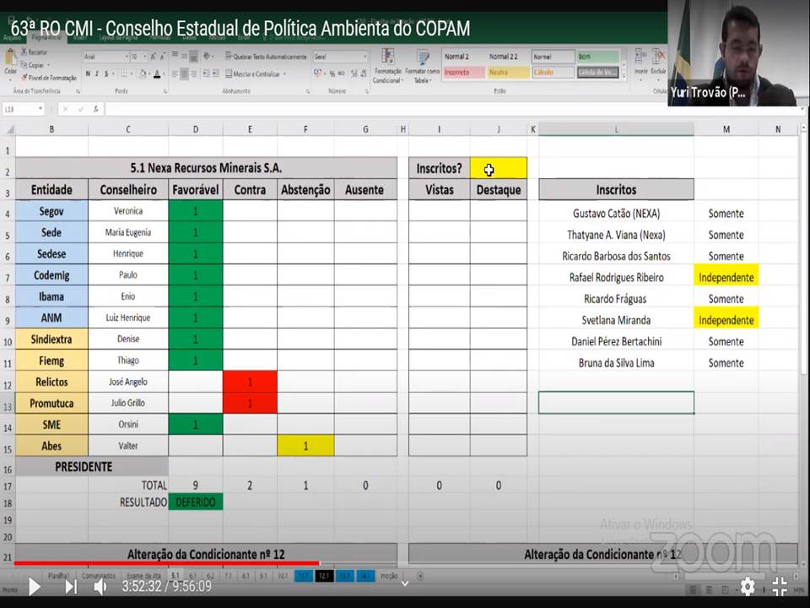Click Formatar como Tabela icon
This screenshot has width=810, height=608.
(x=421, y=65)
